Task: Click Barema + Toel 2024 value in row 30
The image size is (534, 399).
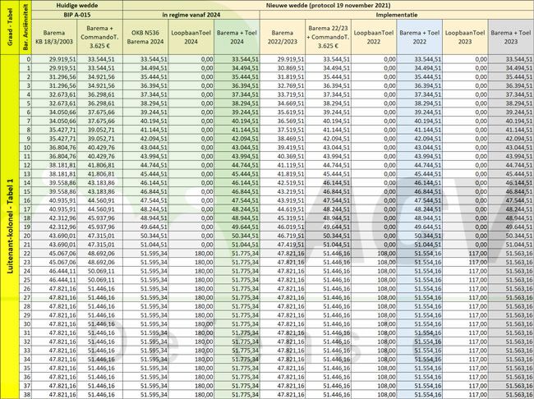Action: click(237, 324)
